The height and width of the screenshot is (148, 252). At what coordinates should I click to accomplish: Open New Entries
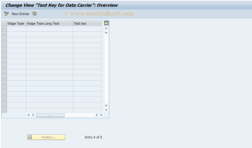[x=20, y=14]
